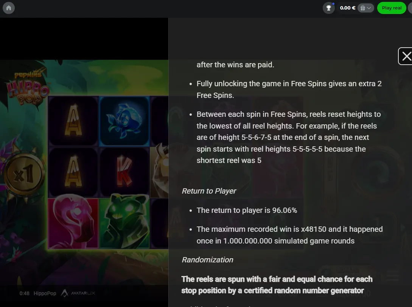The height and width of the screenshot is (307, 412).
Task: Click the HippoPop title in footer
Action: [45, 293]
